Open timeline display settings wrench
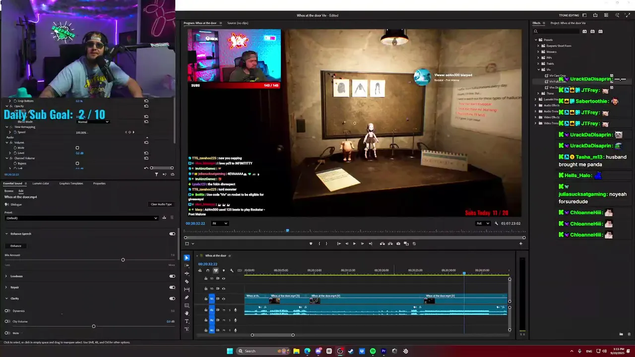This screenshot has height=357, width=635. point(231,270)
